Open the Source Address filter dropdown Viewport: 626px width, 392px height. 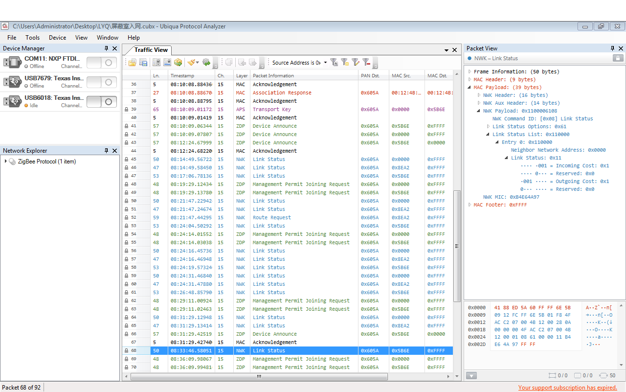coord(326,63)
